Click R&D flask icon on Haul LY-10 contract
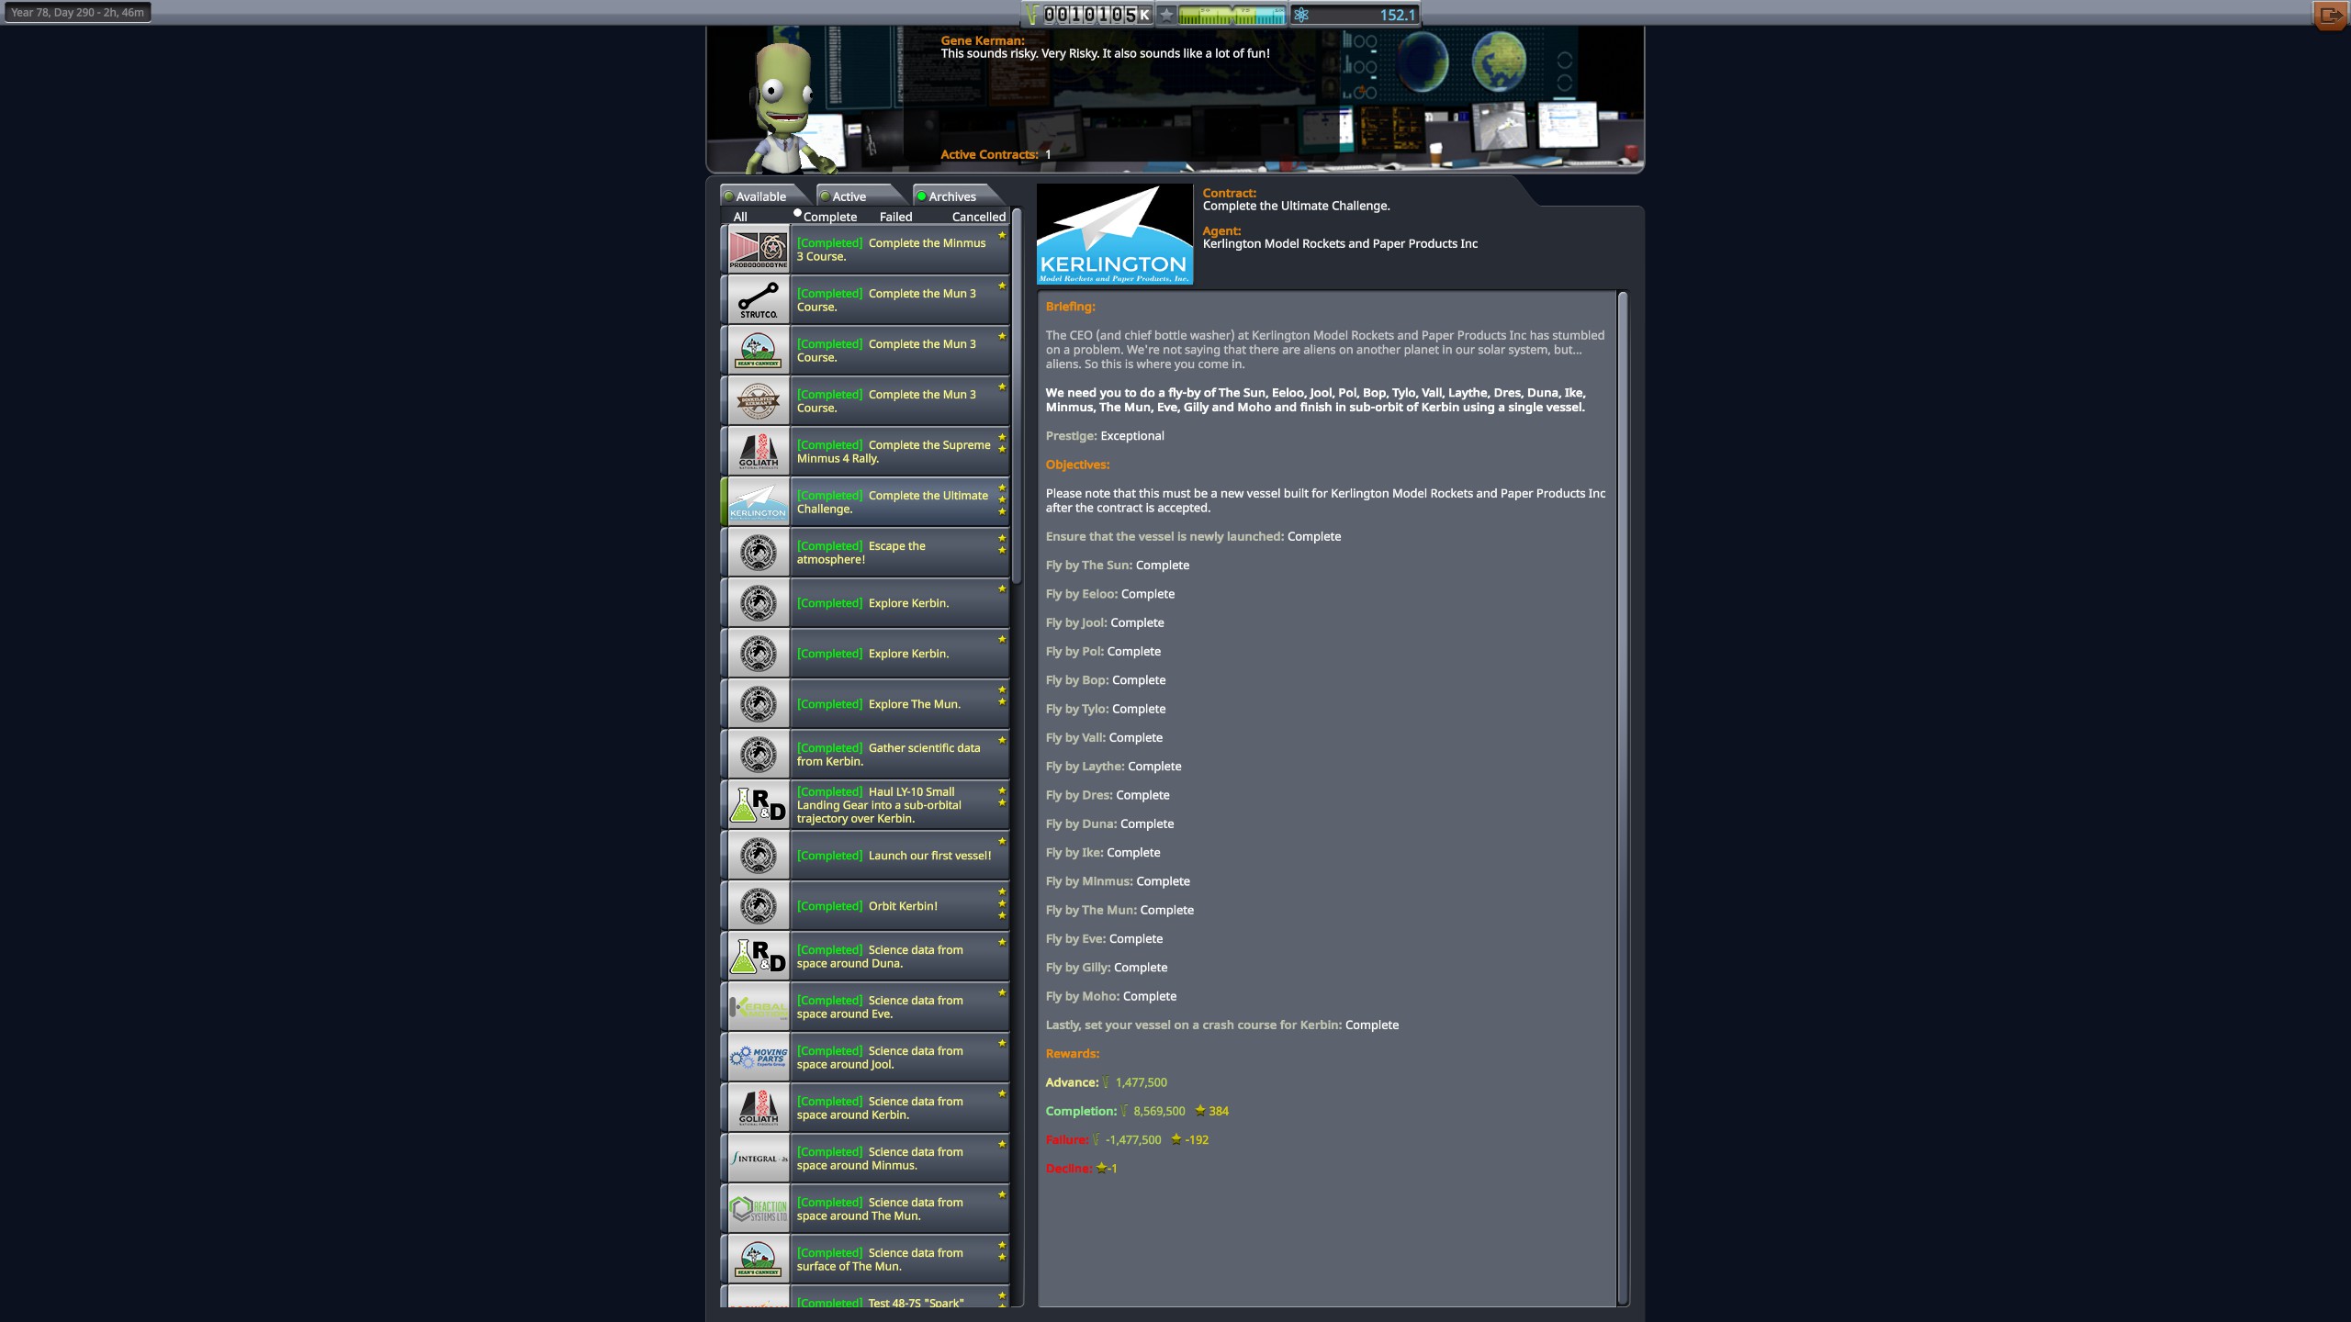 758,805
